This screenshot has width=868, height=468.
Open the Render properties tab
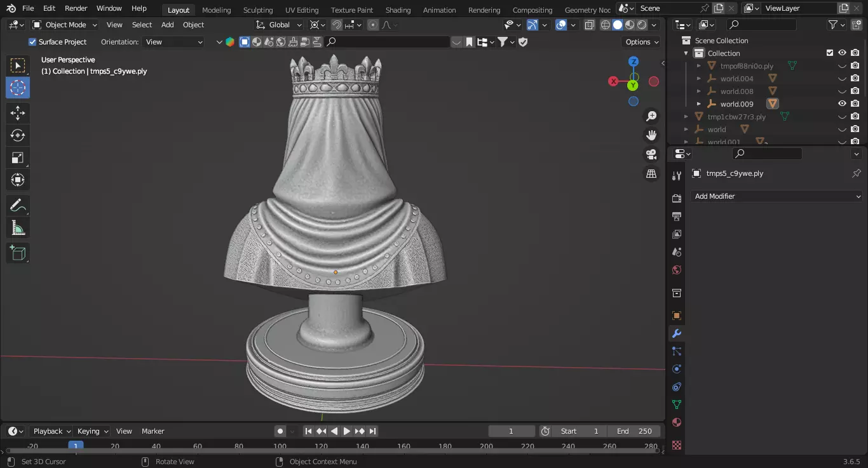coord(677,199)
